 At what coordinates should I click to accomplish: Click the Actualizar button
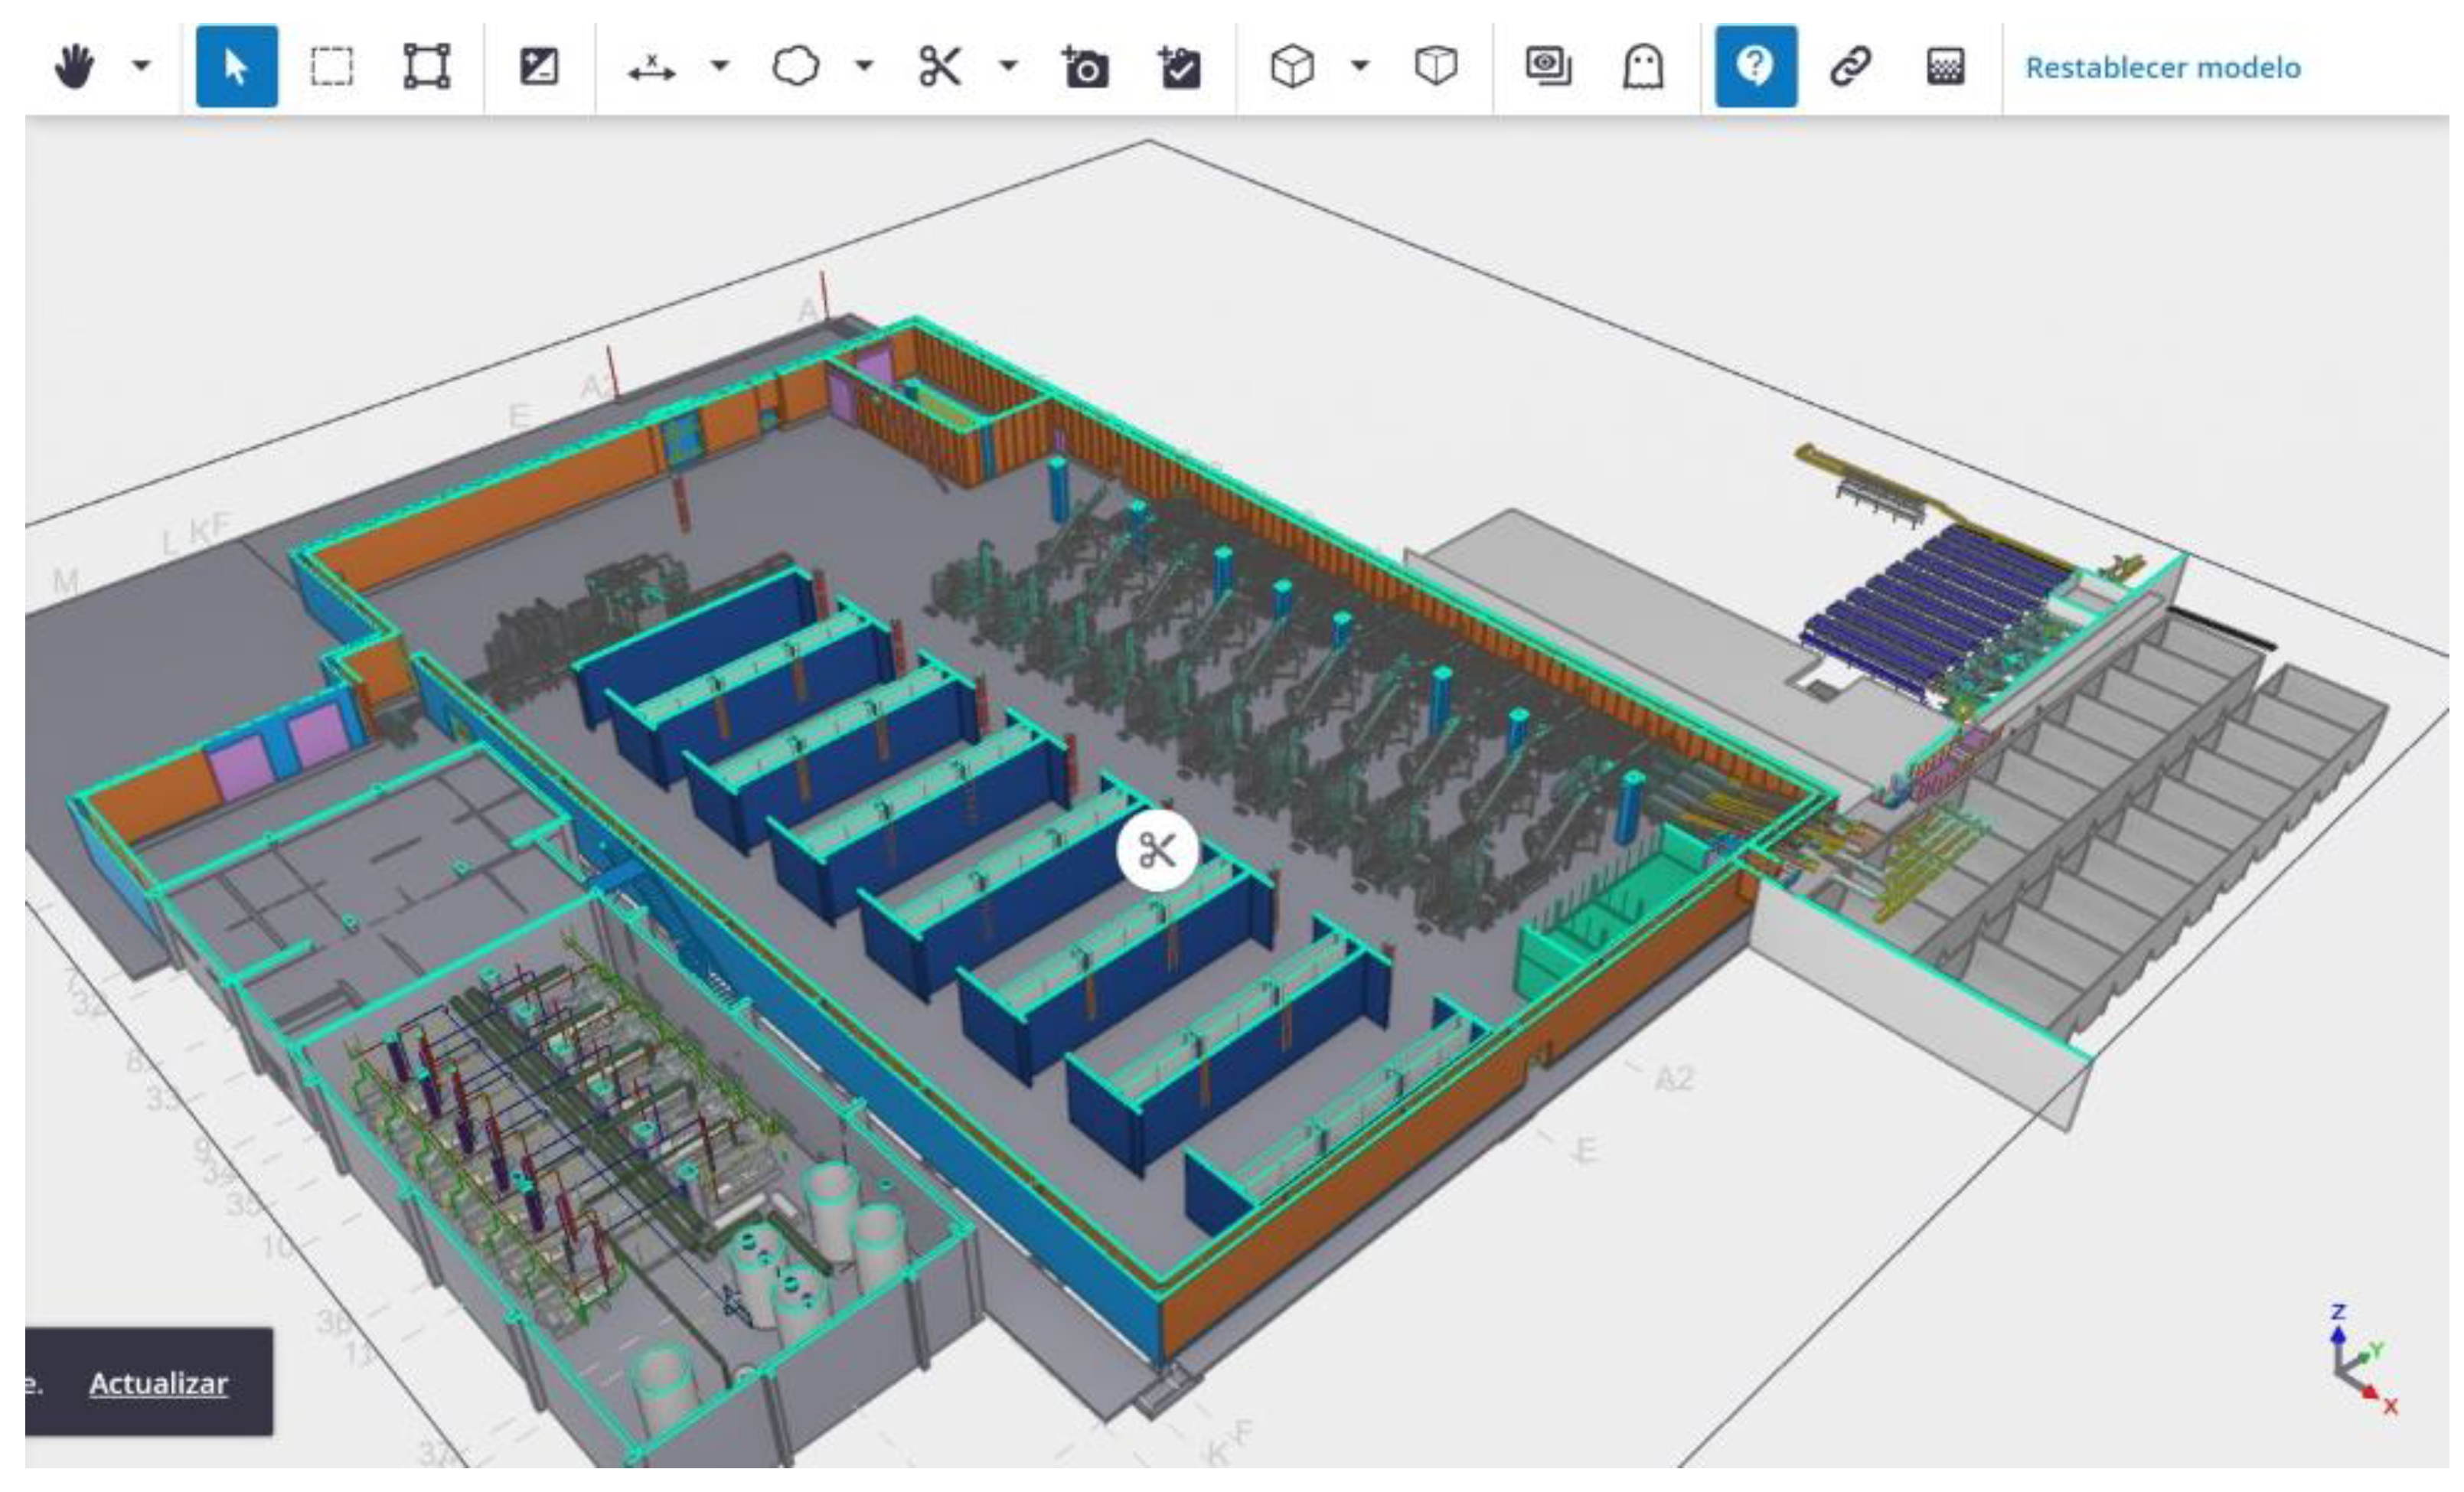pos(158,1383)
